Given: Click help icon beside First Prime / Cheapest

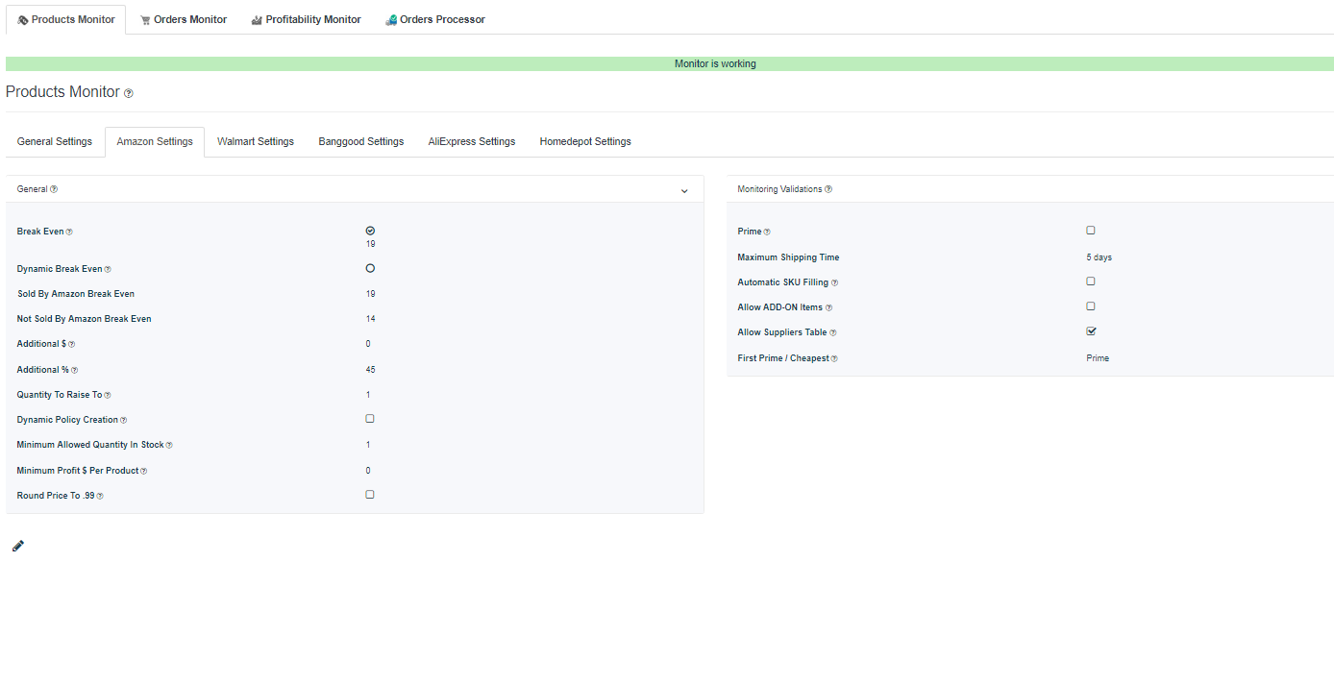Looking at the screenshot, I should tap(834, 358).
